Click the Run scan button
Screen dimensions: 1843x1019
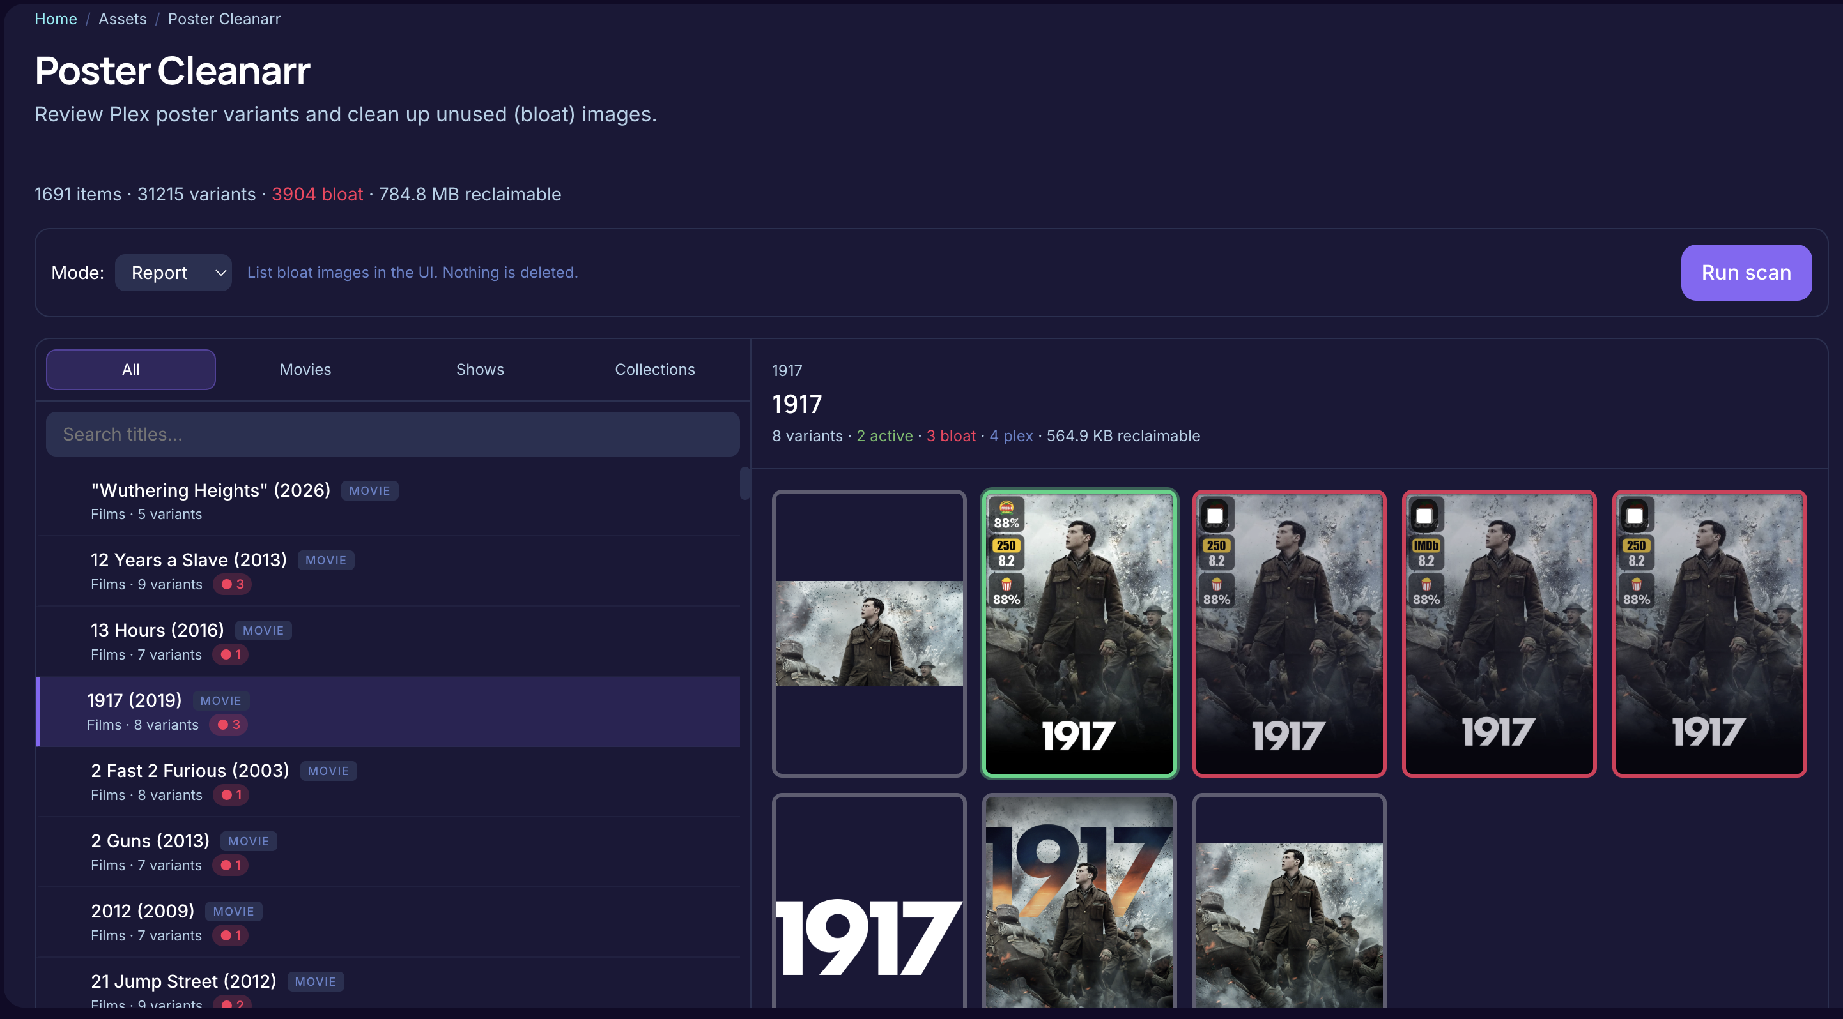(1746, 272)
